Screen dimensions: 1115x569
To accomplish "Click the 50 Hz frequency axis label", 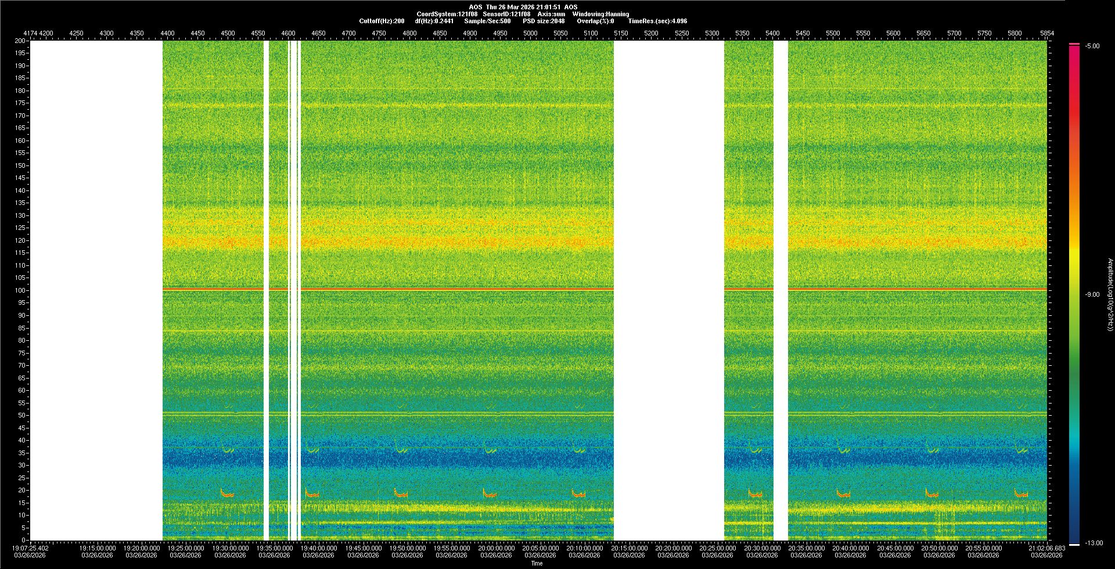I will [x=21, y=415].
